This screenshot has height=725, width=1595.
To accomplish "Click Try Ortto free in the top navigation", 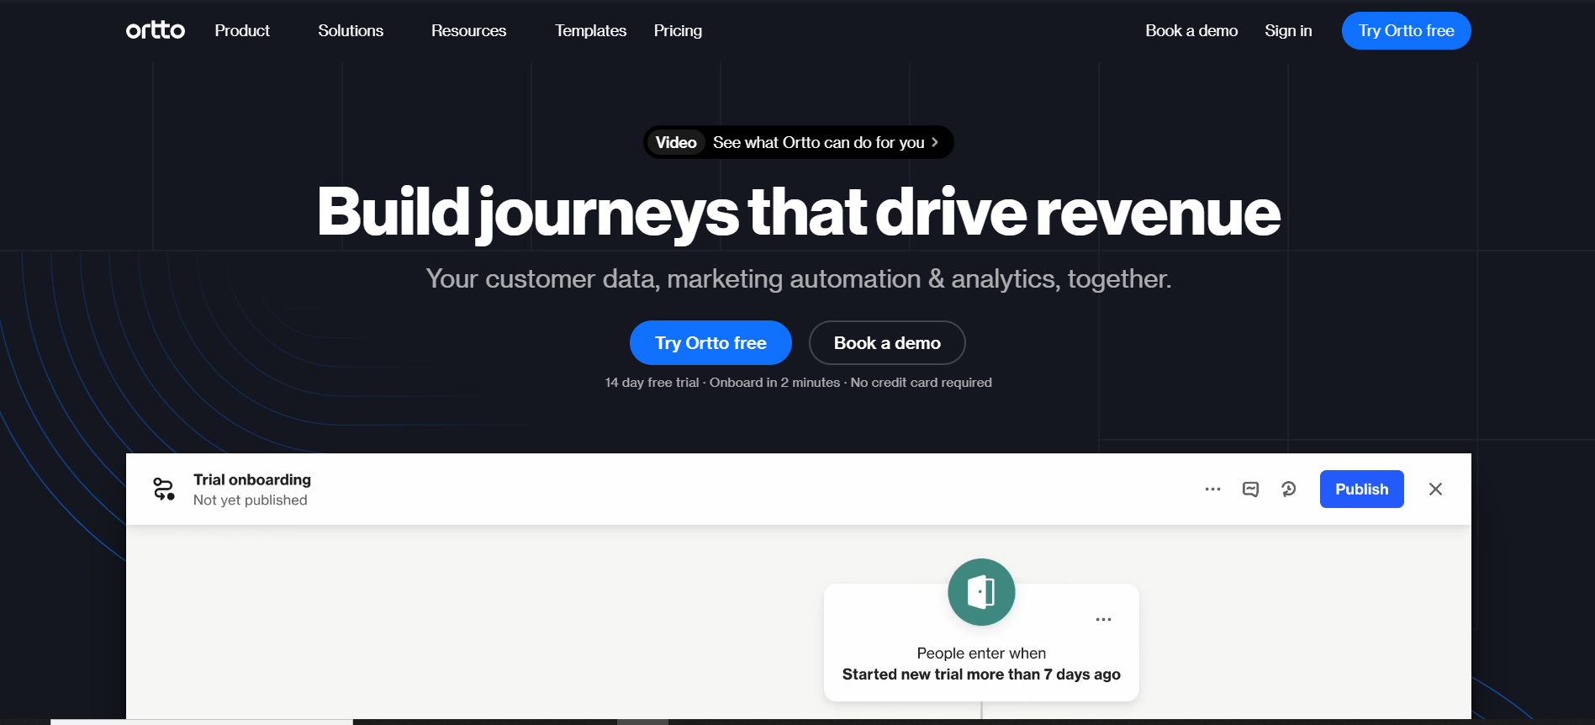I will click(1406, 30).
